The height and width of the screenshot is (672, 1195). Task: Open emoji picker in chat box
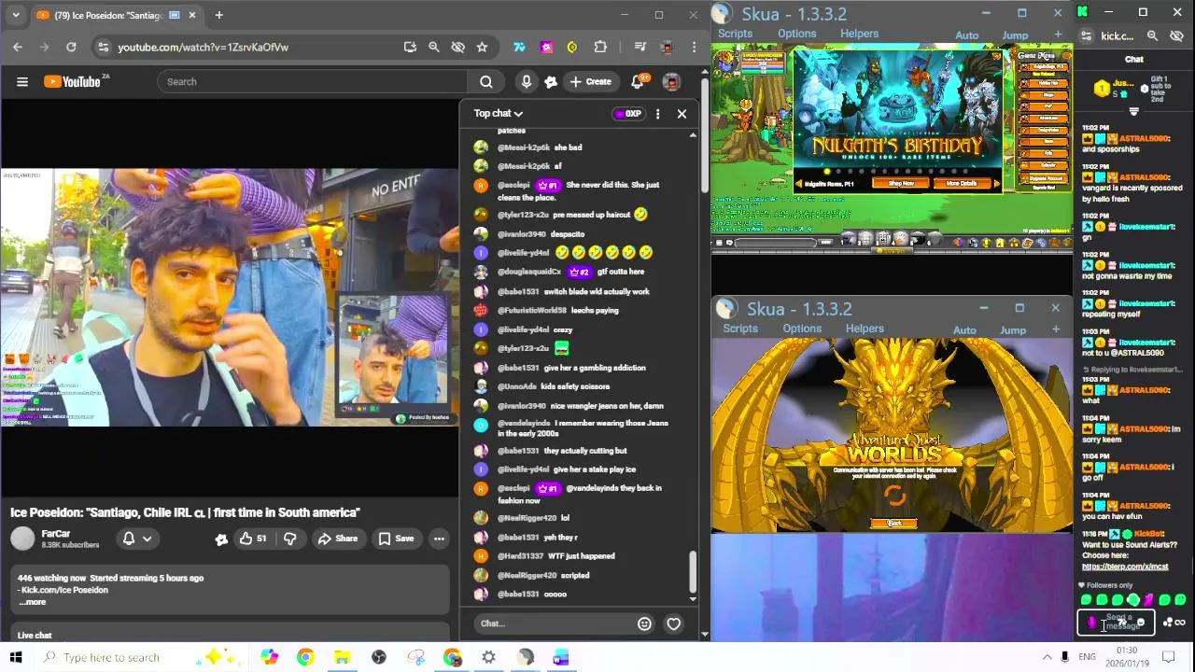(644, 623)
